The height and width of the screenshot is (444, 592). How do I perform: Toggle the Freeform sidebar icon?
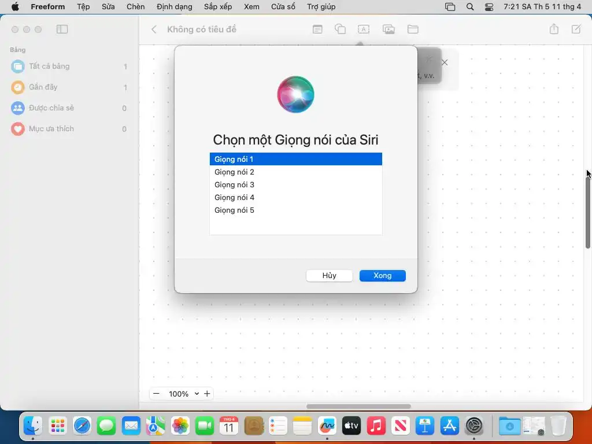tap(62, 29)
